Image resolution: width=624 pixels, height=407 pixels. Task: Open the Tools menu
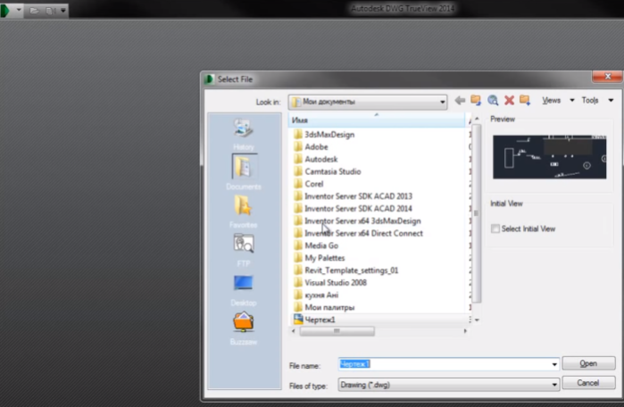coord(597,100)
